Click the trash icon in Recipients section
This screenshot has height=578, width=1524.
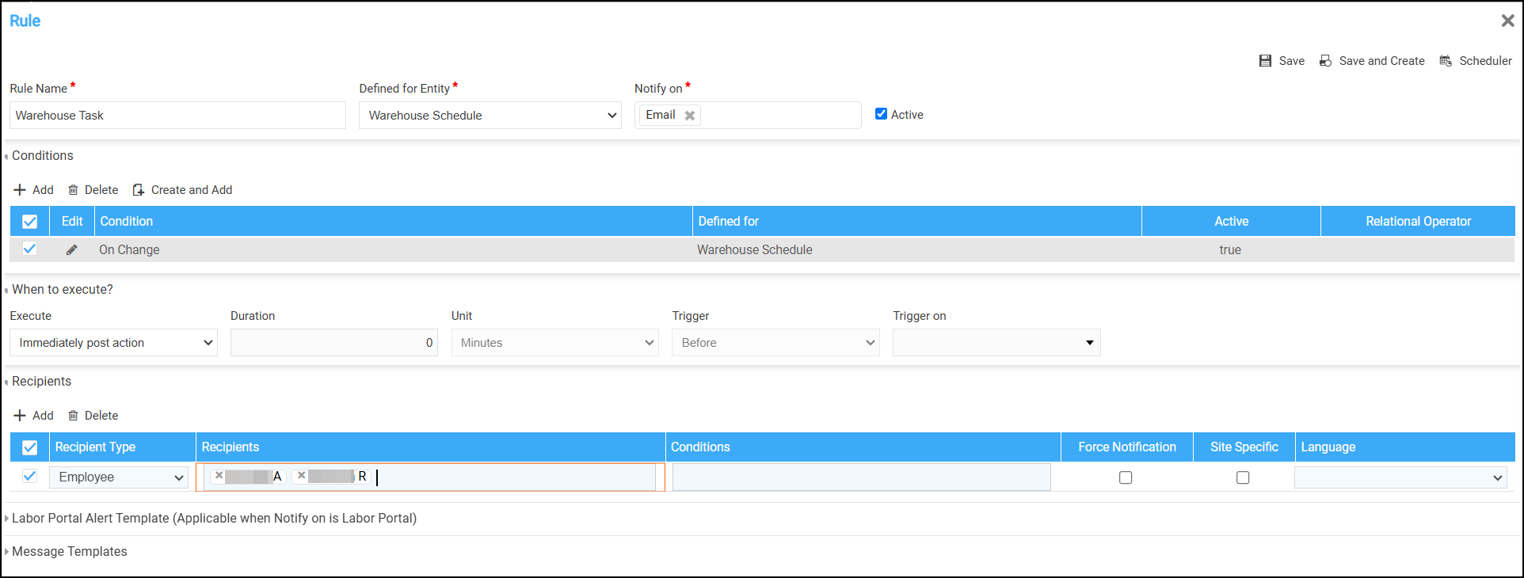(x=73, y=416)
